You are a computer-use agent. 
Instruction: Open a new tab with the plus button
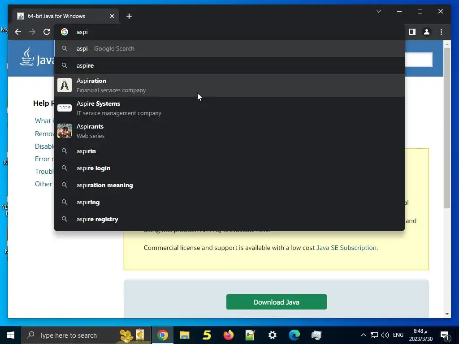point(129,16)
